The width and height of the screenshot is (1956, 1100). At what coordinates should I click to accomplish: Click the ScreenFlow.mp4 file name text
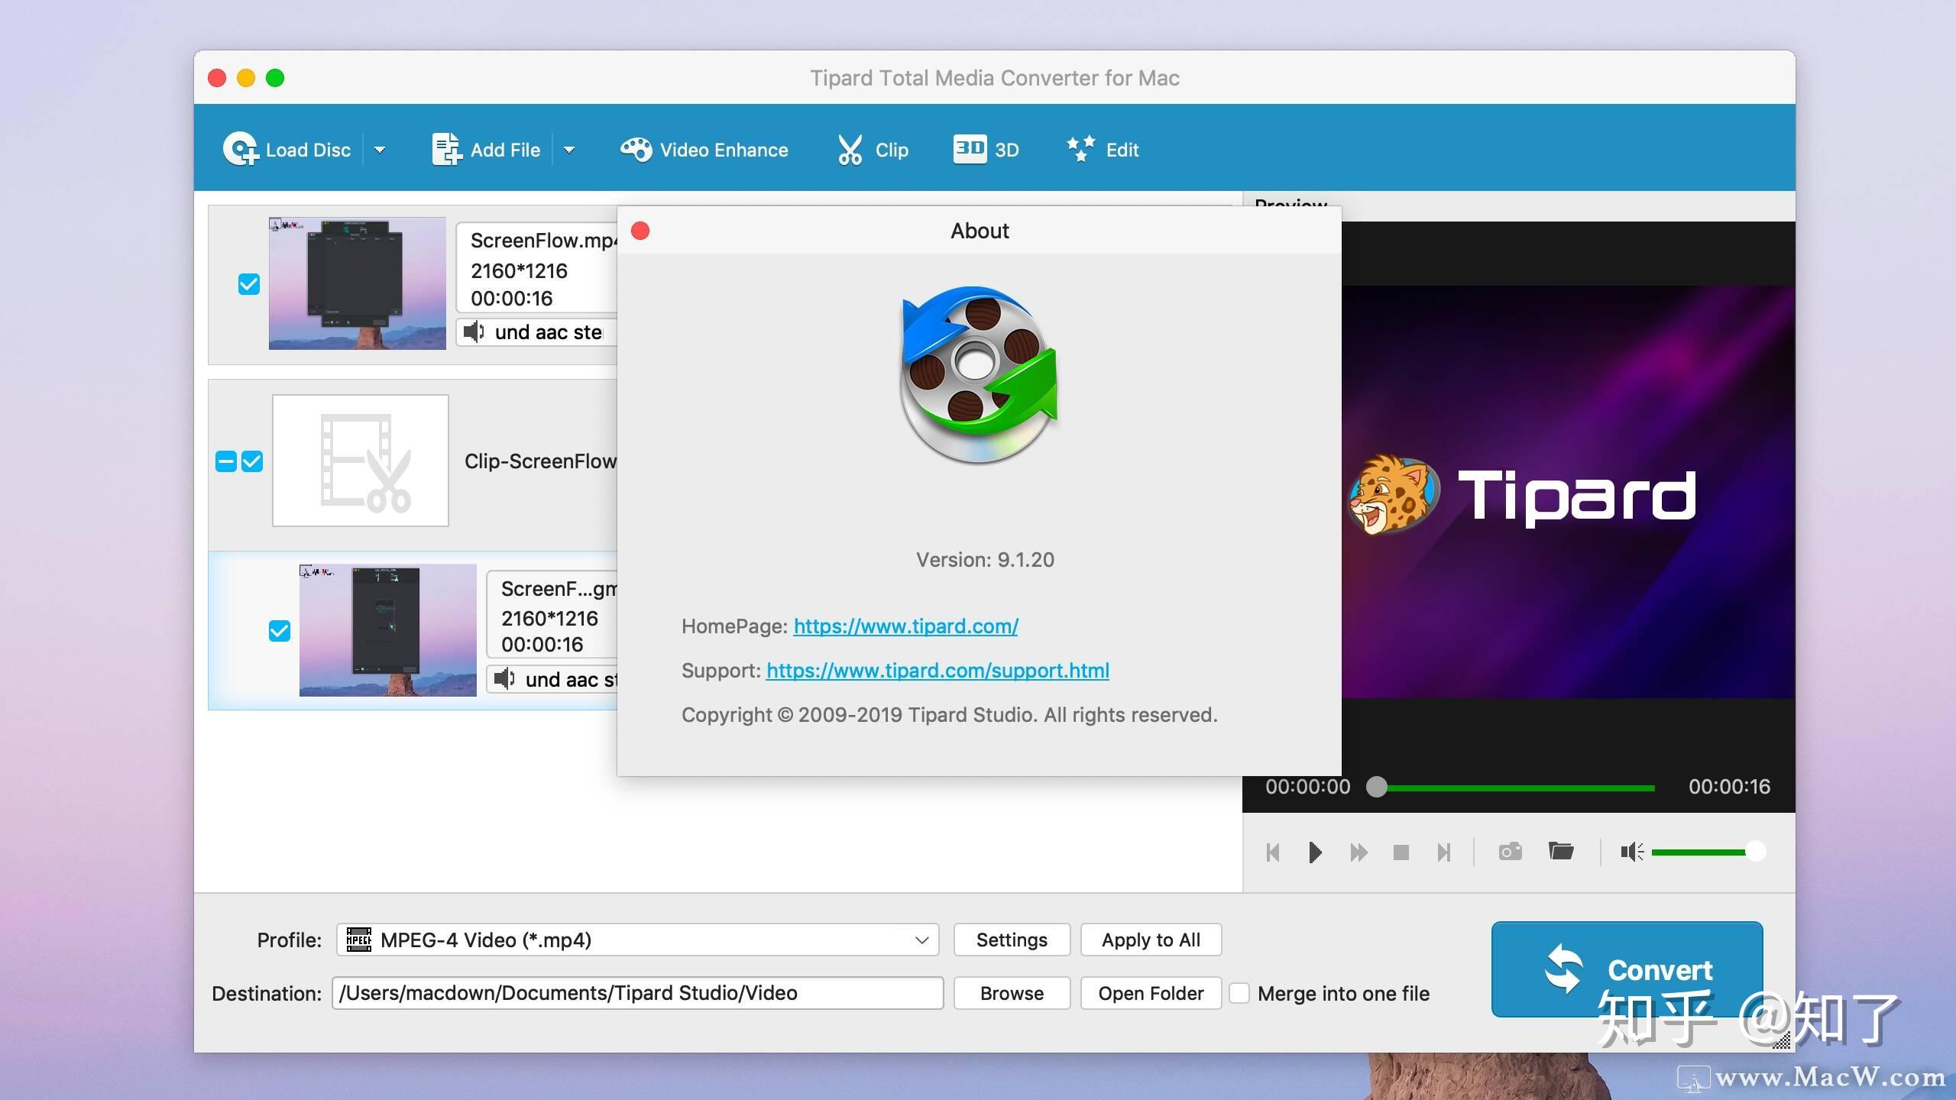[x=543, y=241]
